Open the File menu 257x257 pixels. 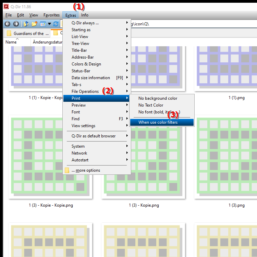pos(9,15)
